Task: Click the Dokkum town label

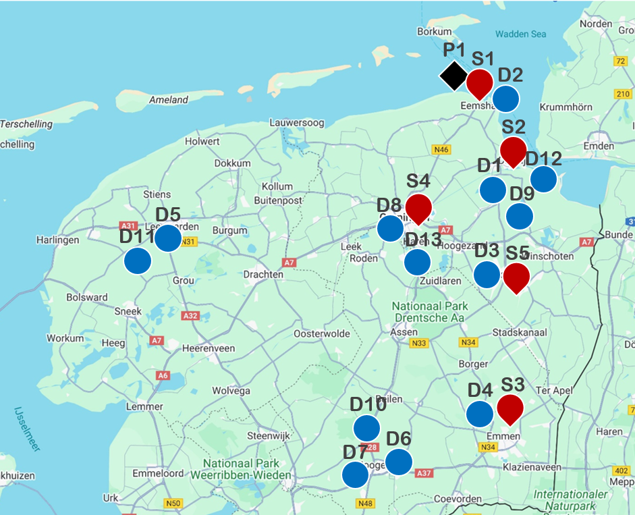Action: pos(232,163)
